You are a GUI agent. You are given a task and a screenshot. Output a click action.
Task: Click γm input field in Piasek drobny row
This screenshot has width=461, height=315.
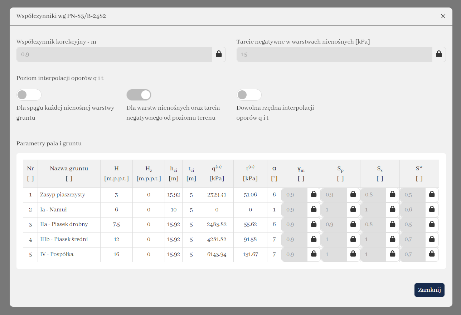[295, 225]
